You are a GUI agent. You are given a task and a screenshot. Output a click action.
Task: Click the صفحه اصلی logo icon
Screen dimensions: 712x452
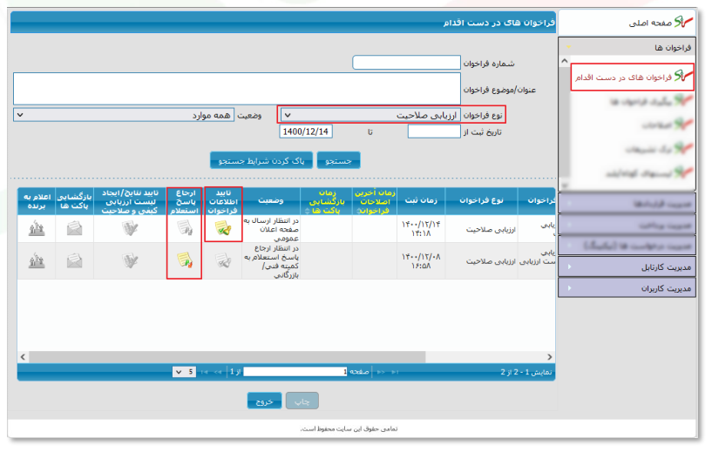tap(683, 21)
